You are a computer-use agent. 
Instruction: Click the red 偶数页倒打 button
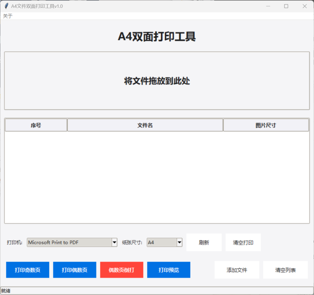(x=122, y=270)
